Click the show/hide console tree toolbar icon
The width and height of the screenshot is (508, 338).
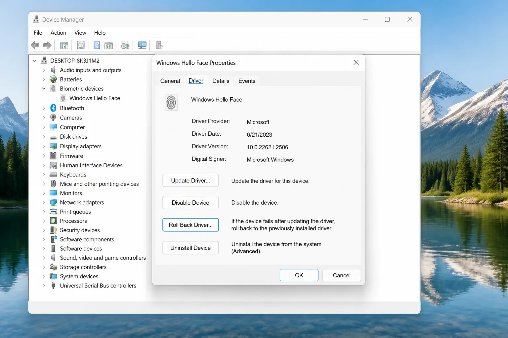click(x=64, y=45)
